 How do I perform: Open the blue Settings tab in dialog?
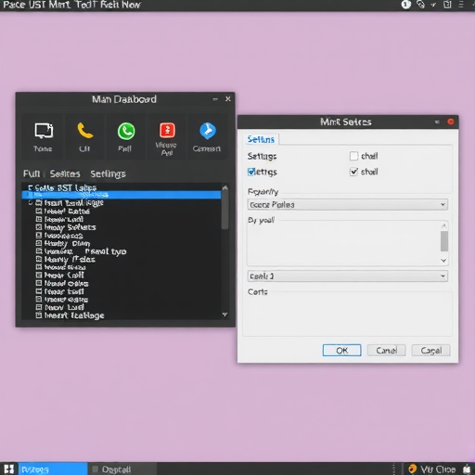point(261,139)
